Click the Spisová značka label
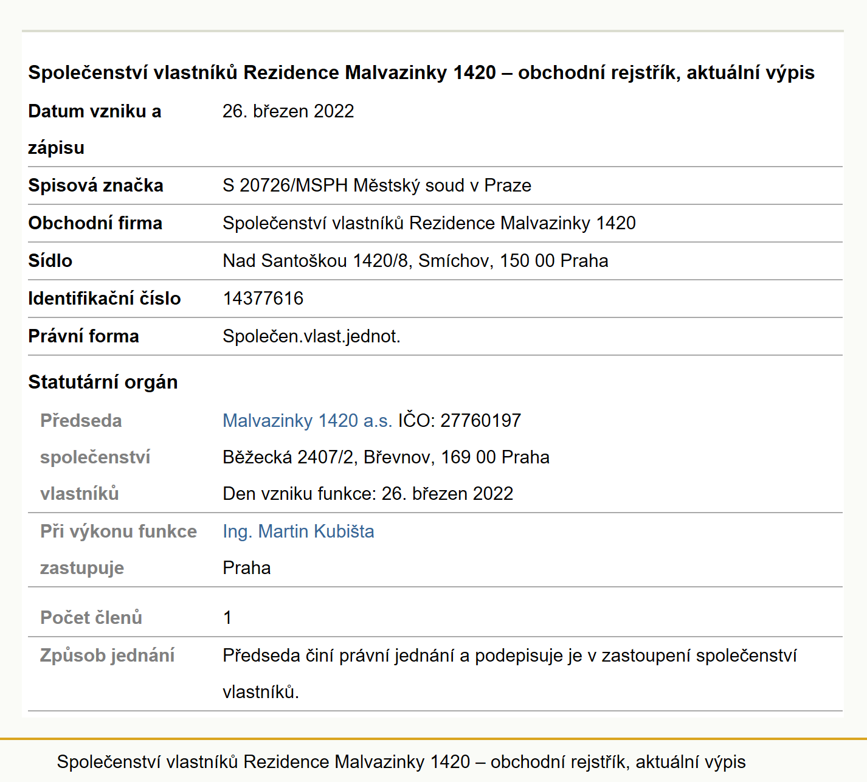This screenshot has height=782, width=867. click(95, 185)
